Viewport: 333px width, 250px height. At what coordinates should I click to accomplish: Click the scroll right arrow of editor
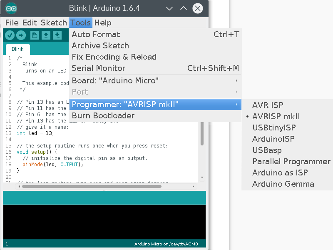click(x=193, y=187)
